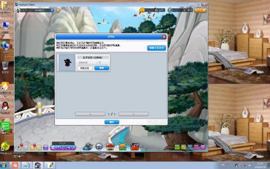This screenshot has width=270, height=169.
Task: Click the green exclamation icon at bottom right
Action: [x=177, y=147]
